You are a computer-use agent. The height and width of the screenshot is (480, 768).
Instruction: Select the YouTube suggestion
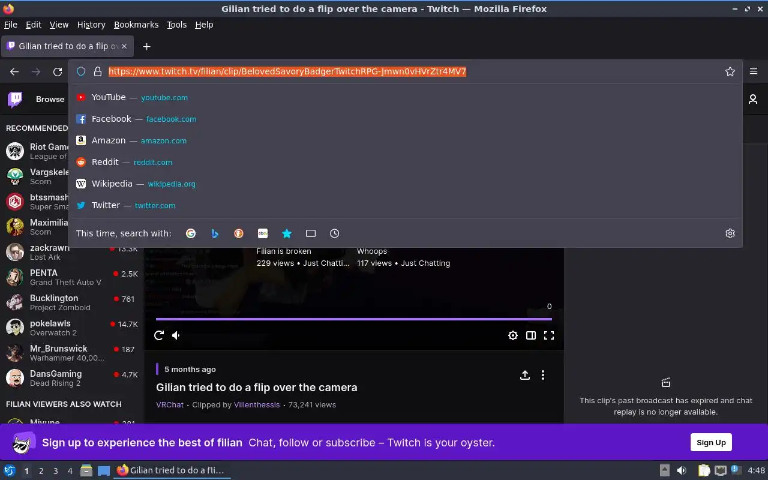406,97
